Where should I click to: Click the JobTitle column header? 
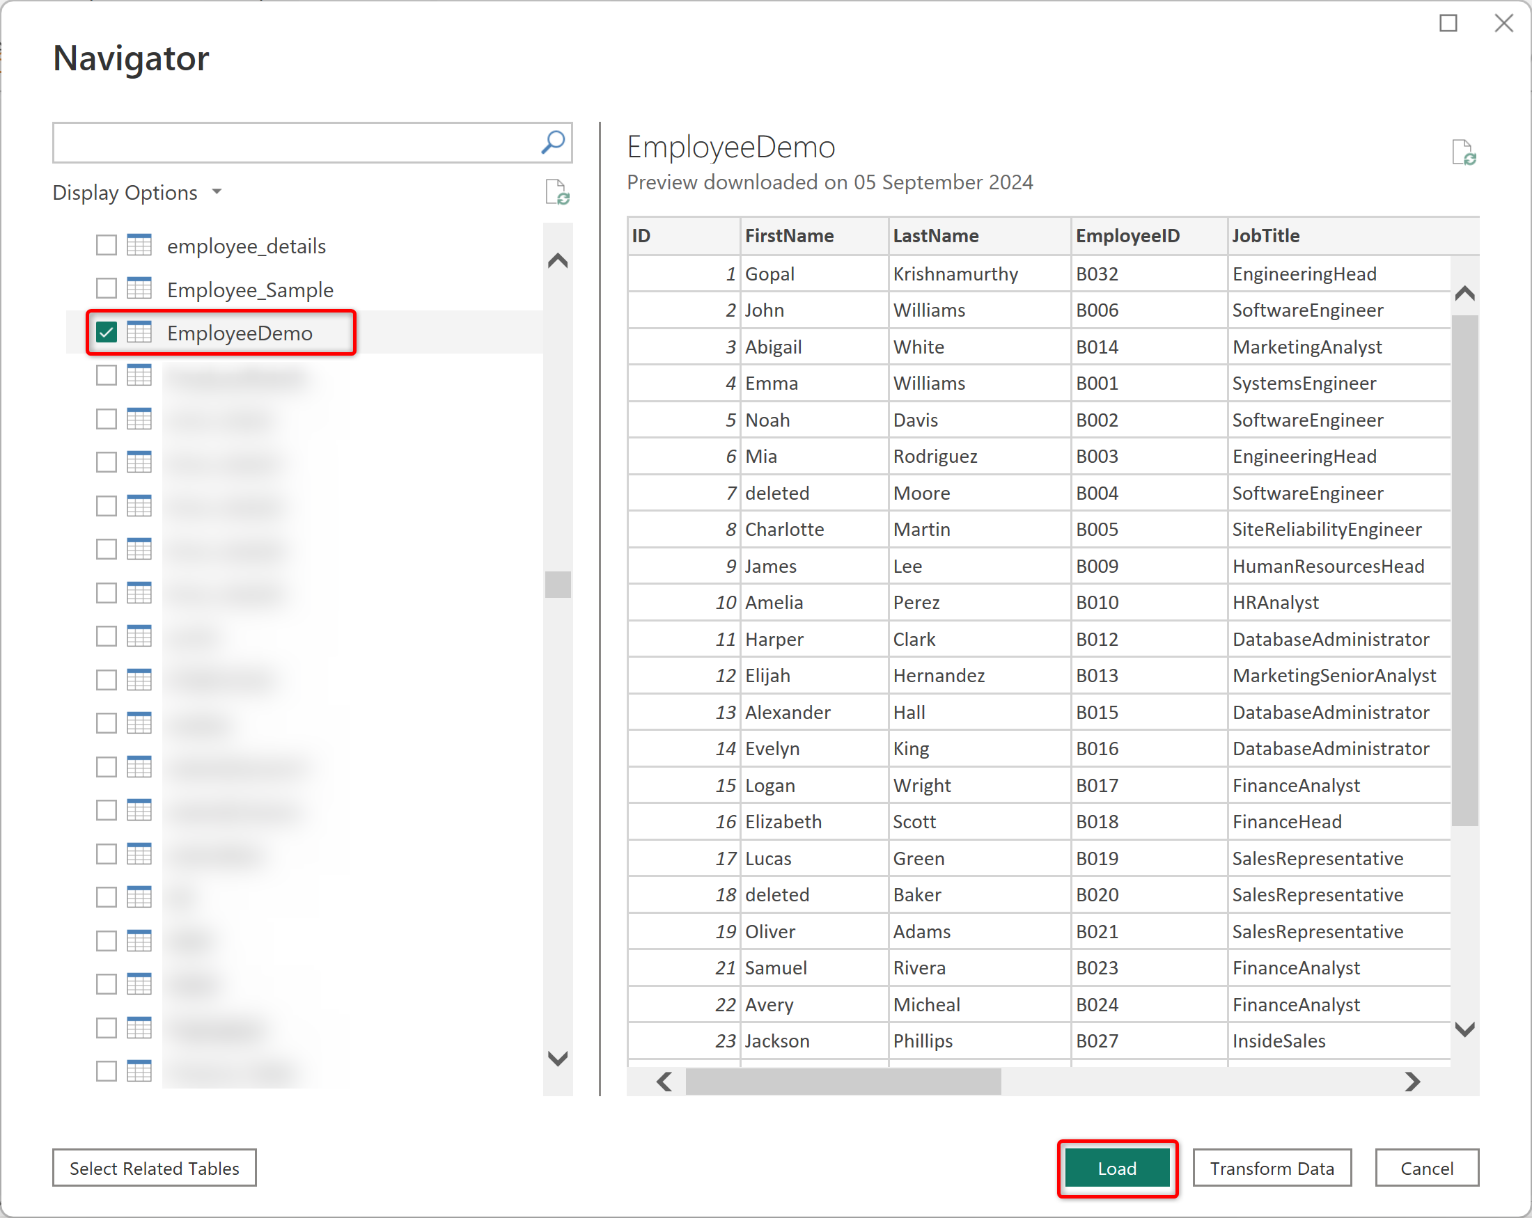pos(1265,236)
